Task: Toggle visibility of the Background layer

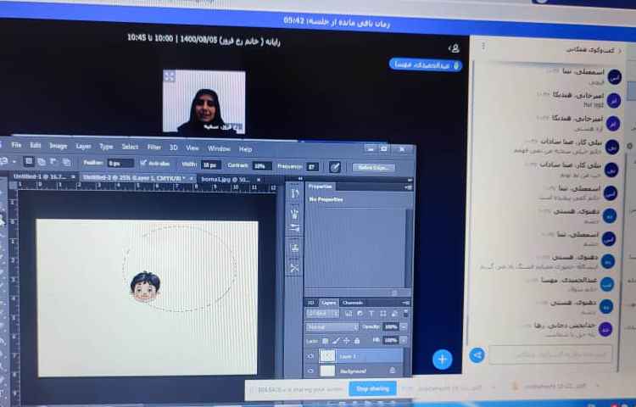Action: [310, 371]
